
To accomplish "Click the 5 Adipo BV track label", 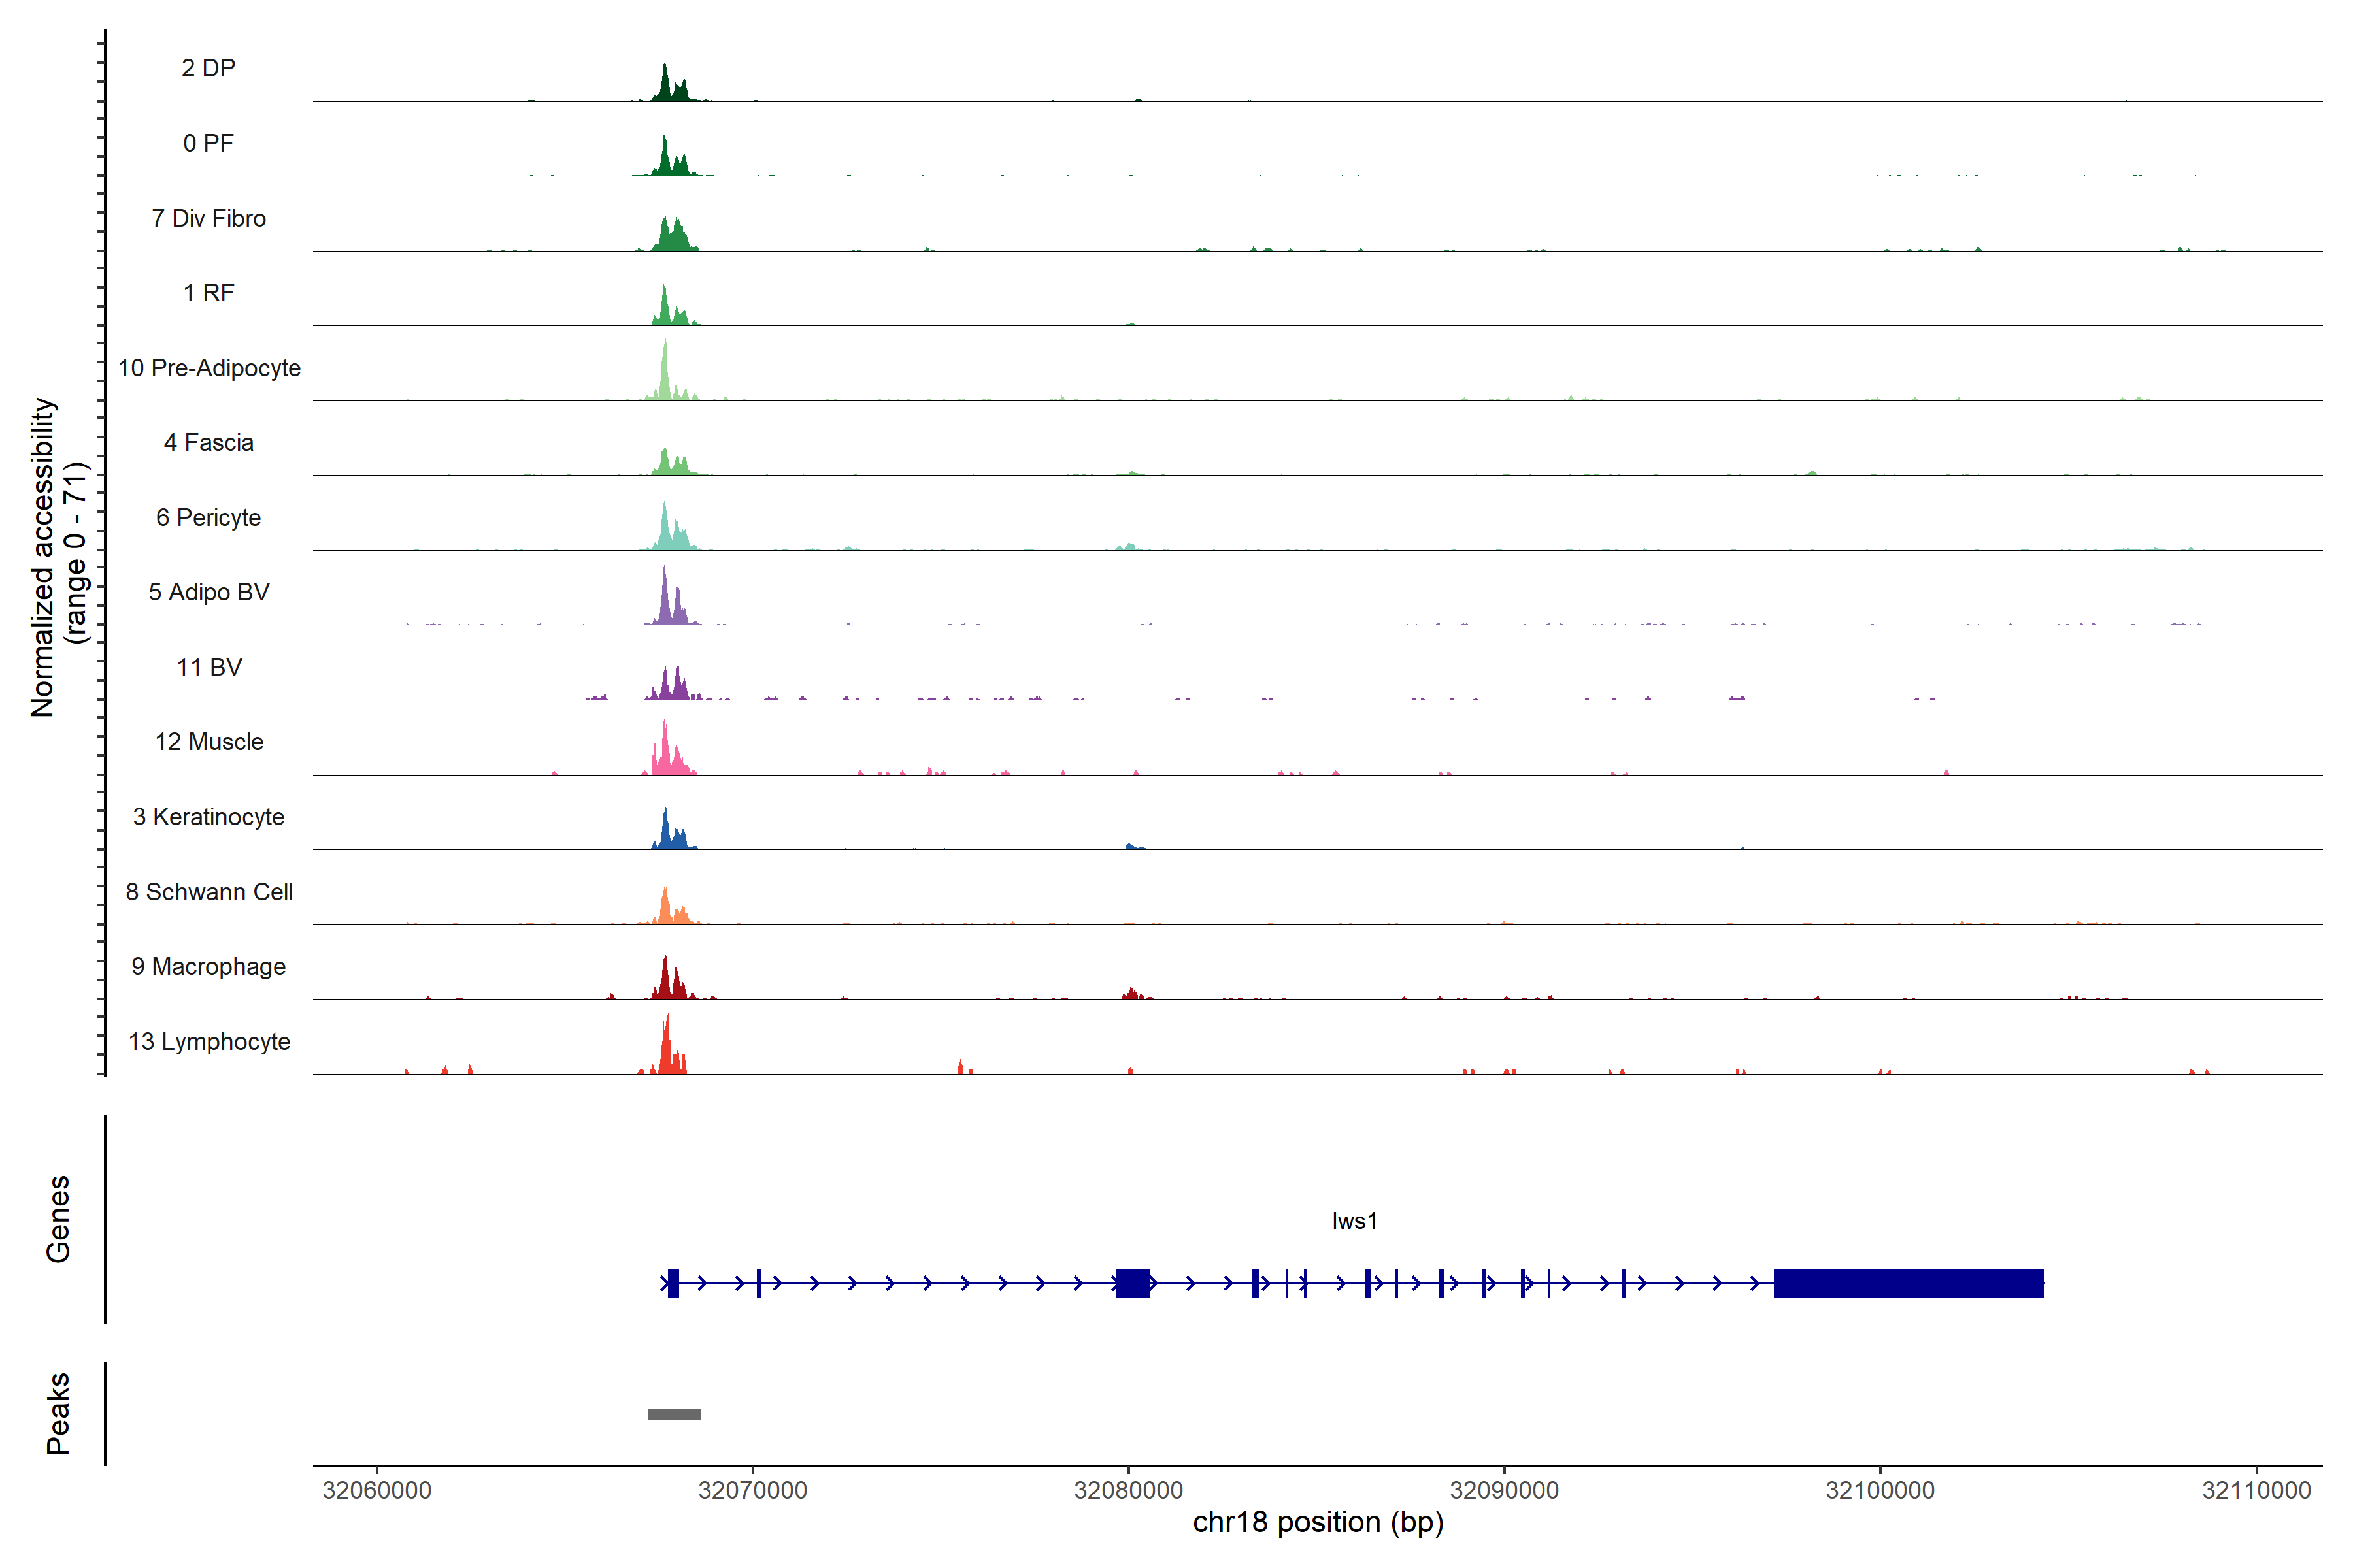I will point(209,592).
